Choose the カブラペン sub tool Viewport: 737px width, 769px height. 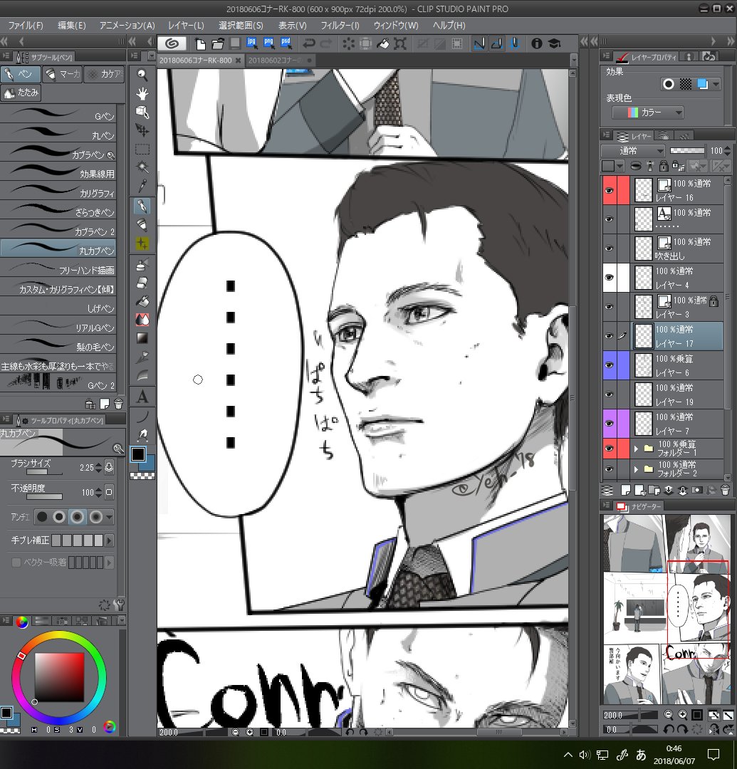[x=58, y=152]
